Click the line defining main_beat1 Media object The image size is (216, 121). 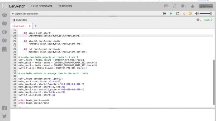pyautogui.click(x=58, y=63)
